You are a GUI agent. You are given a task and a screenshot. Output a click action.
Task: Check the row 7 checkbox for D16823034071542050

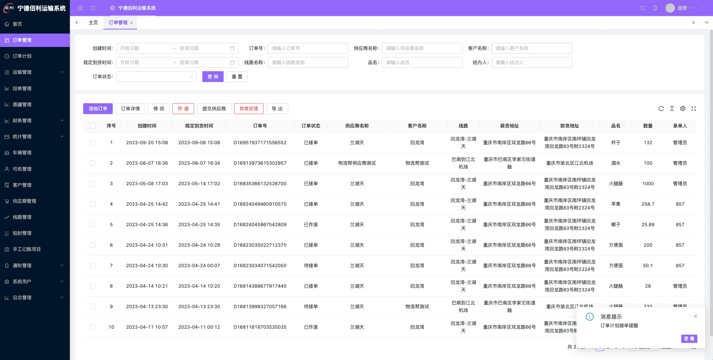tap(93, 266)
